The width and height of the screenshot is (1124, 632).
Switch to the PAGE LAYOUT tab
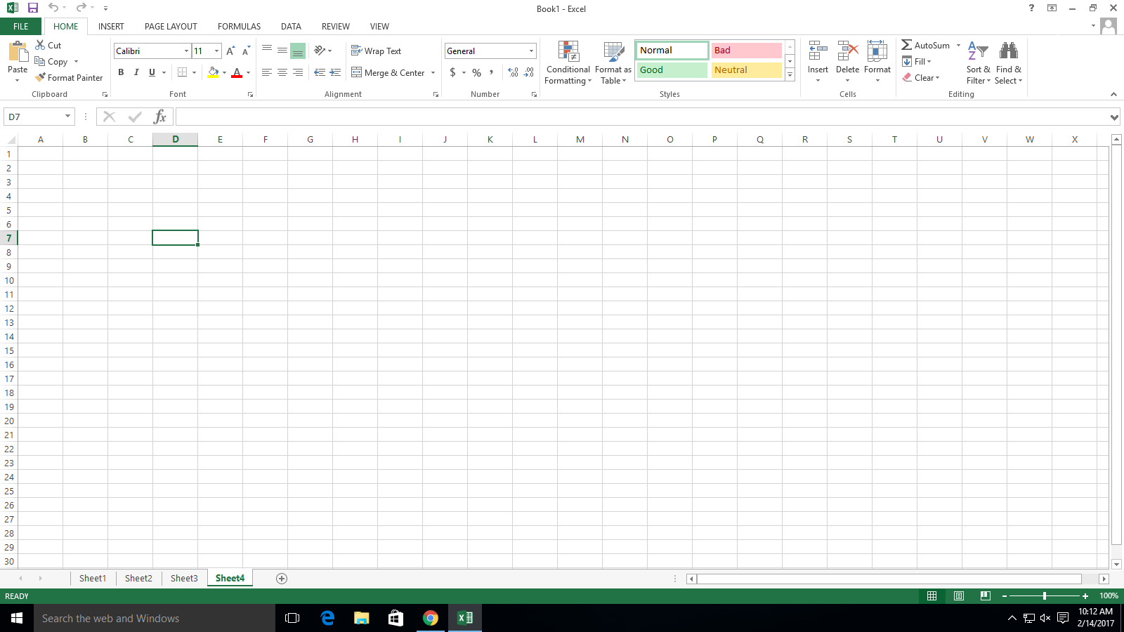(x=171, y=26)
